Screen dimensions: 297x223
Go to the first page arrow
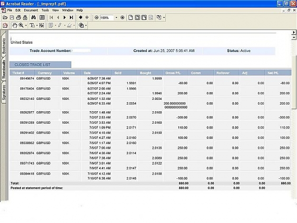[51, 18]
